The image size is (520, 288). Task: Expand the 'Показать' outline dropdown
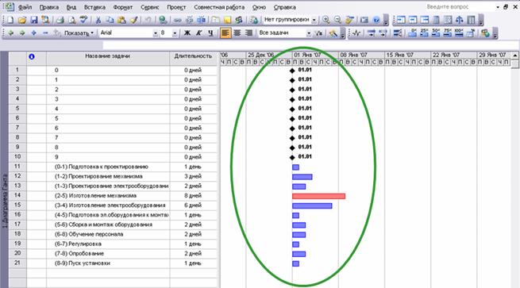pyautogui.click(x=79, y=33)
